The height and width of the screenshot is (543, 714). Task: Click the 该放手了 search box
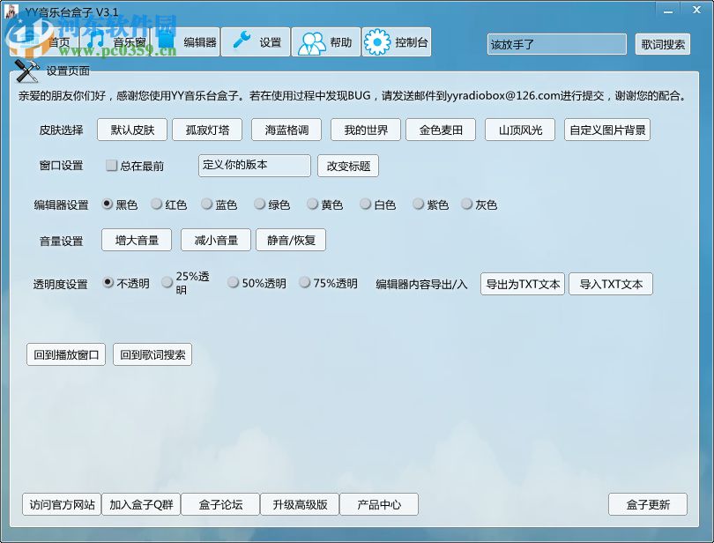click(555, 44)
